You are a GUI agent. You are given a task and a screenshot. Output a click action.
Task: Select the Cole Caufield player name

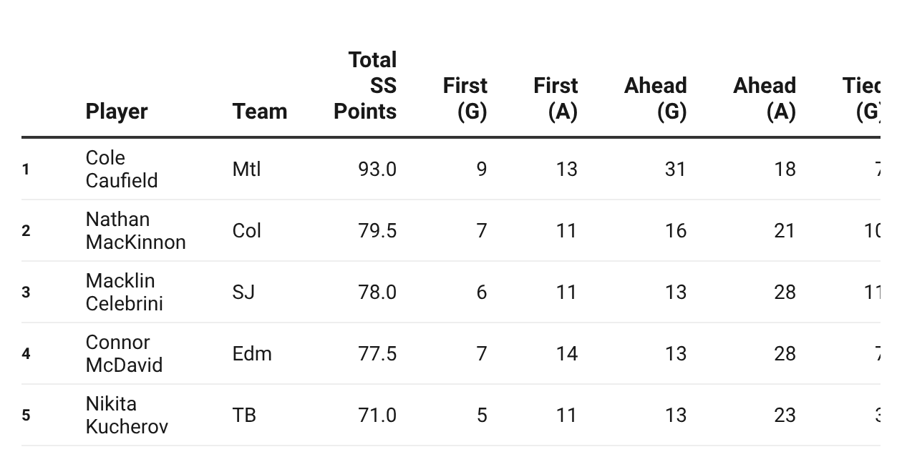click(121, 169)
